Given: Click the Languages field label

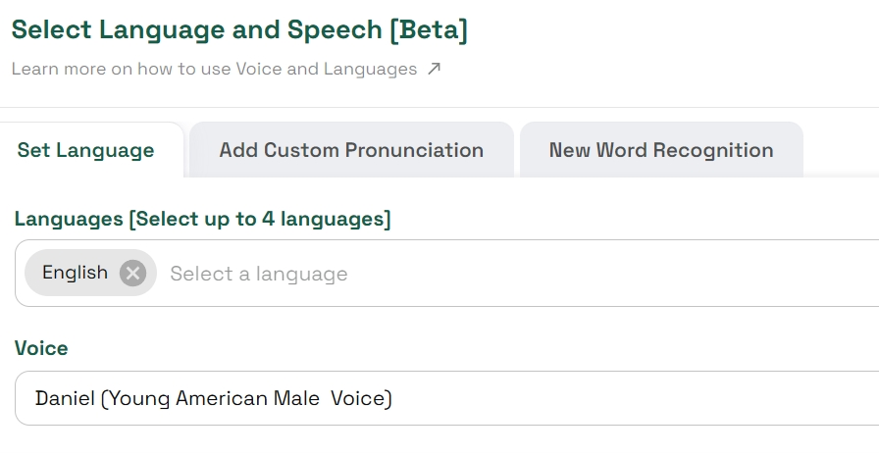Looking at the screenshot, I should point(69,219).
